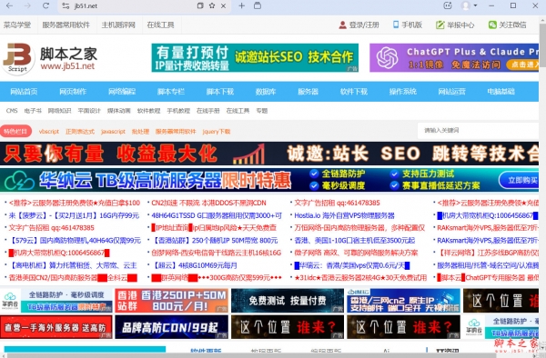
Task: Open the profile avatar dropdown
Action: [x=469, y=5]
